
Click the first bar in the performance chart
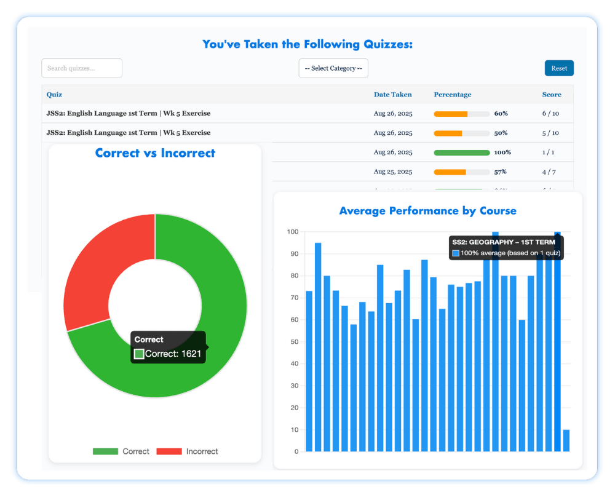coord(309,371)
